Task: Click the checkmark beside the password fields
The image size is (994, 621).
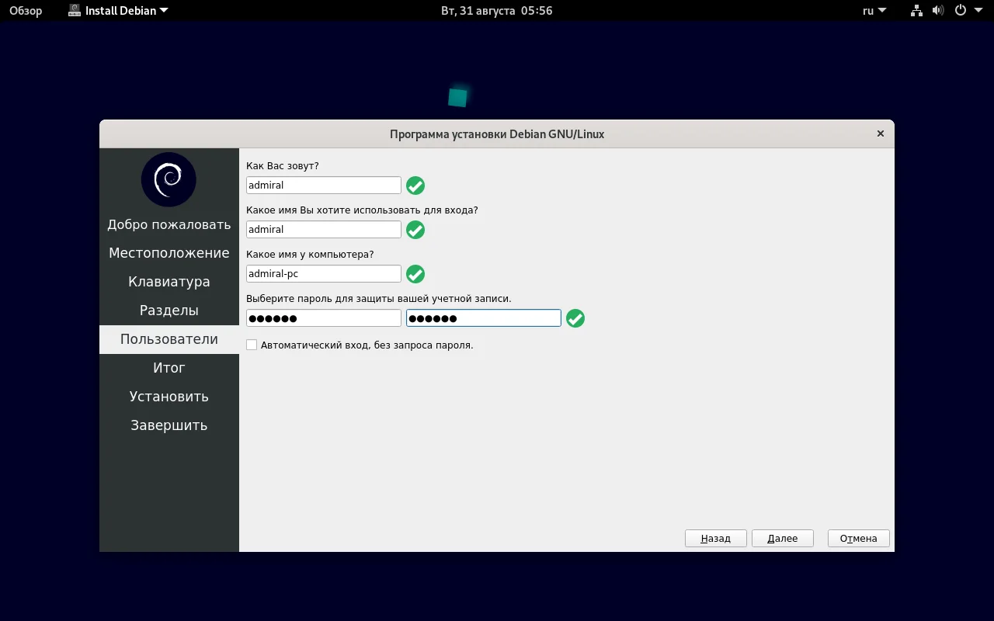Action: coord(575,317)
